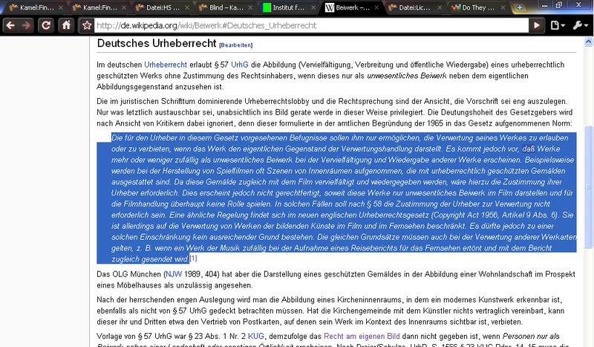Click the Go arrow beside address bar
Viewport: 594px width, 347px height.
click(x=536, y=25)
